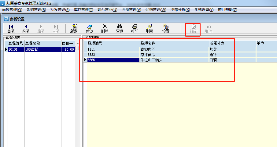
Task: Open search with 查询 binoculars icon
Action: 120,29
